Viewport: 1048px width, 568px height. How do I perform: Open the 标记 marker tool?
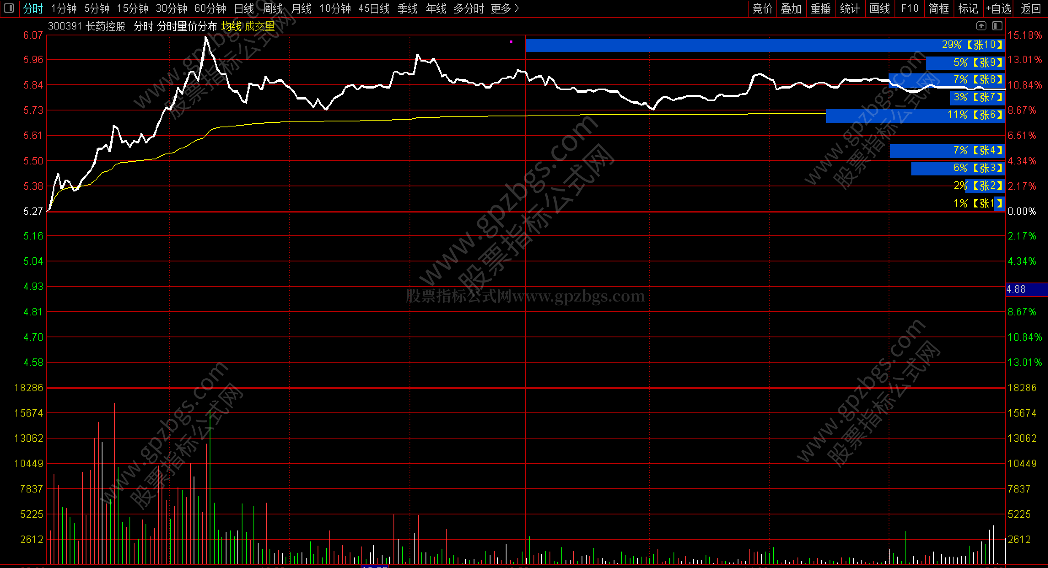968,8
